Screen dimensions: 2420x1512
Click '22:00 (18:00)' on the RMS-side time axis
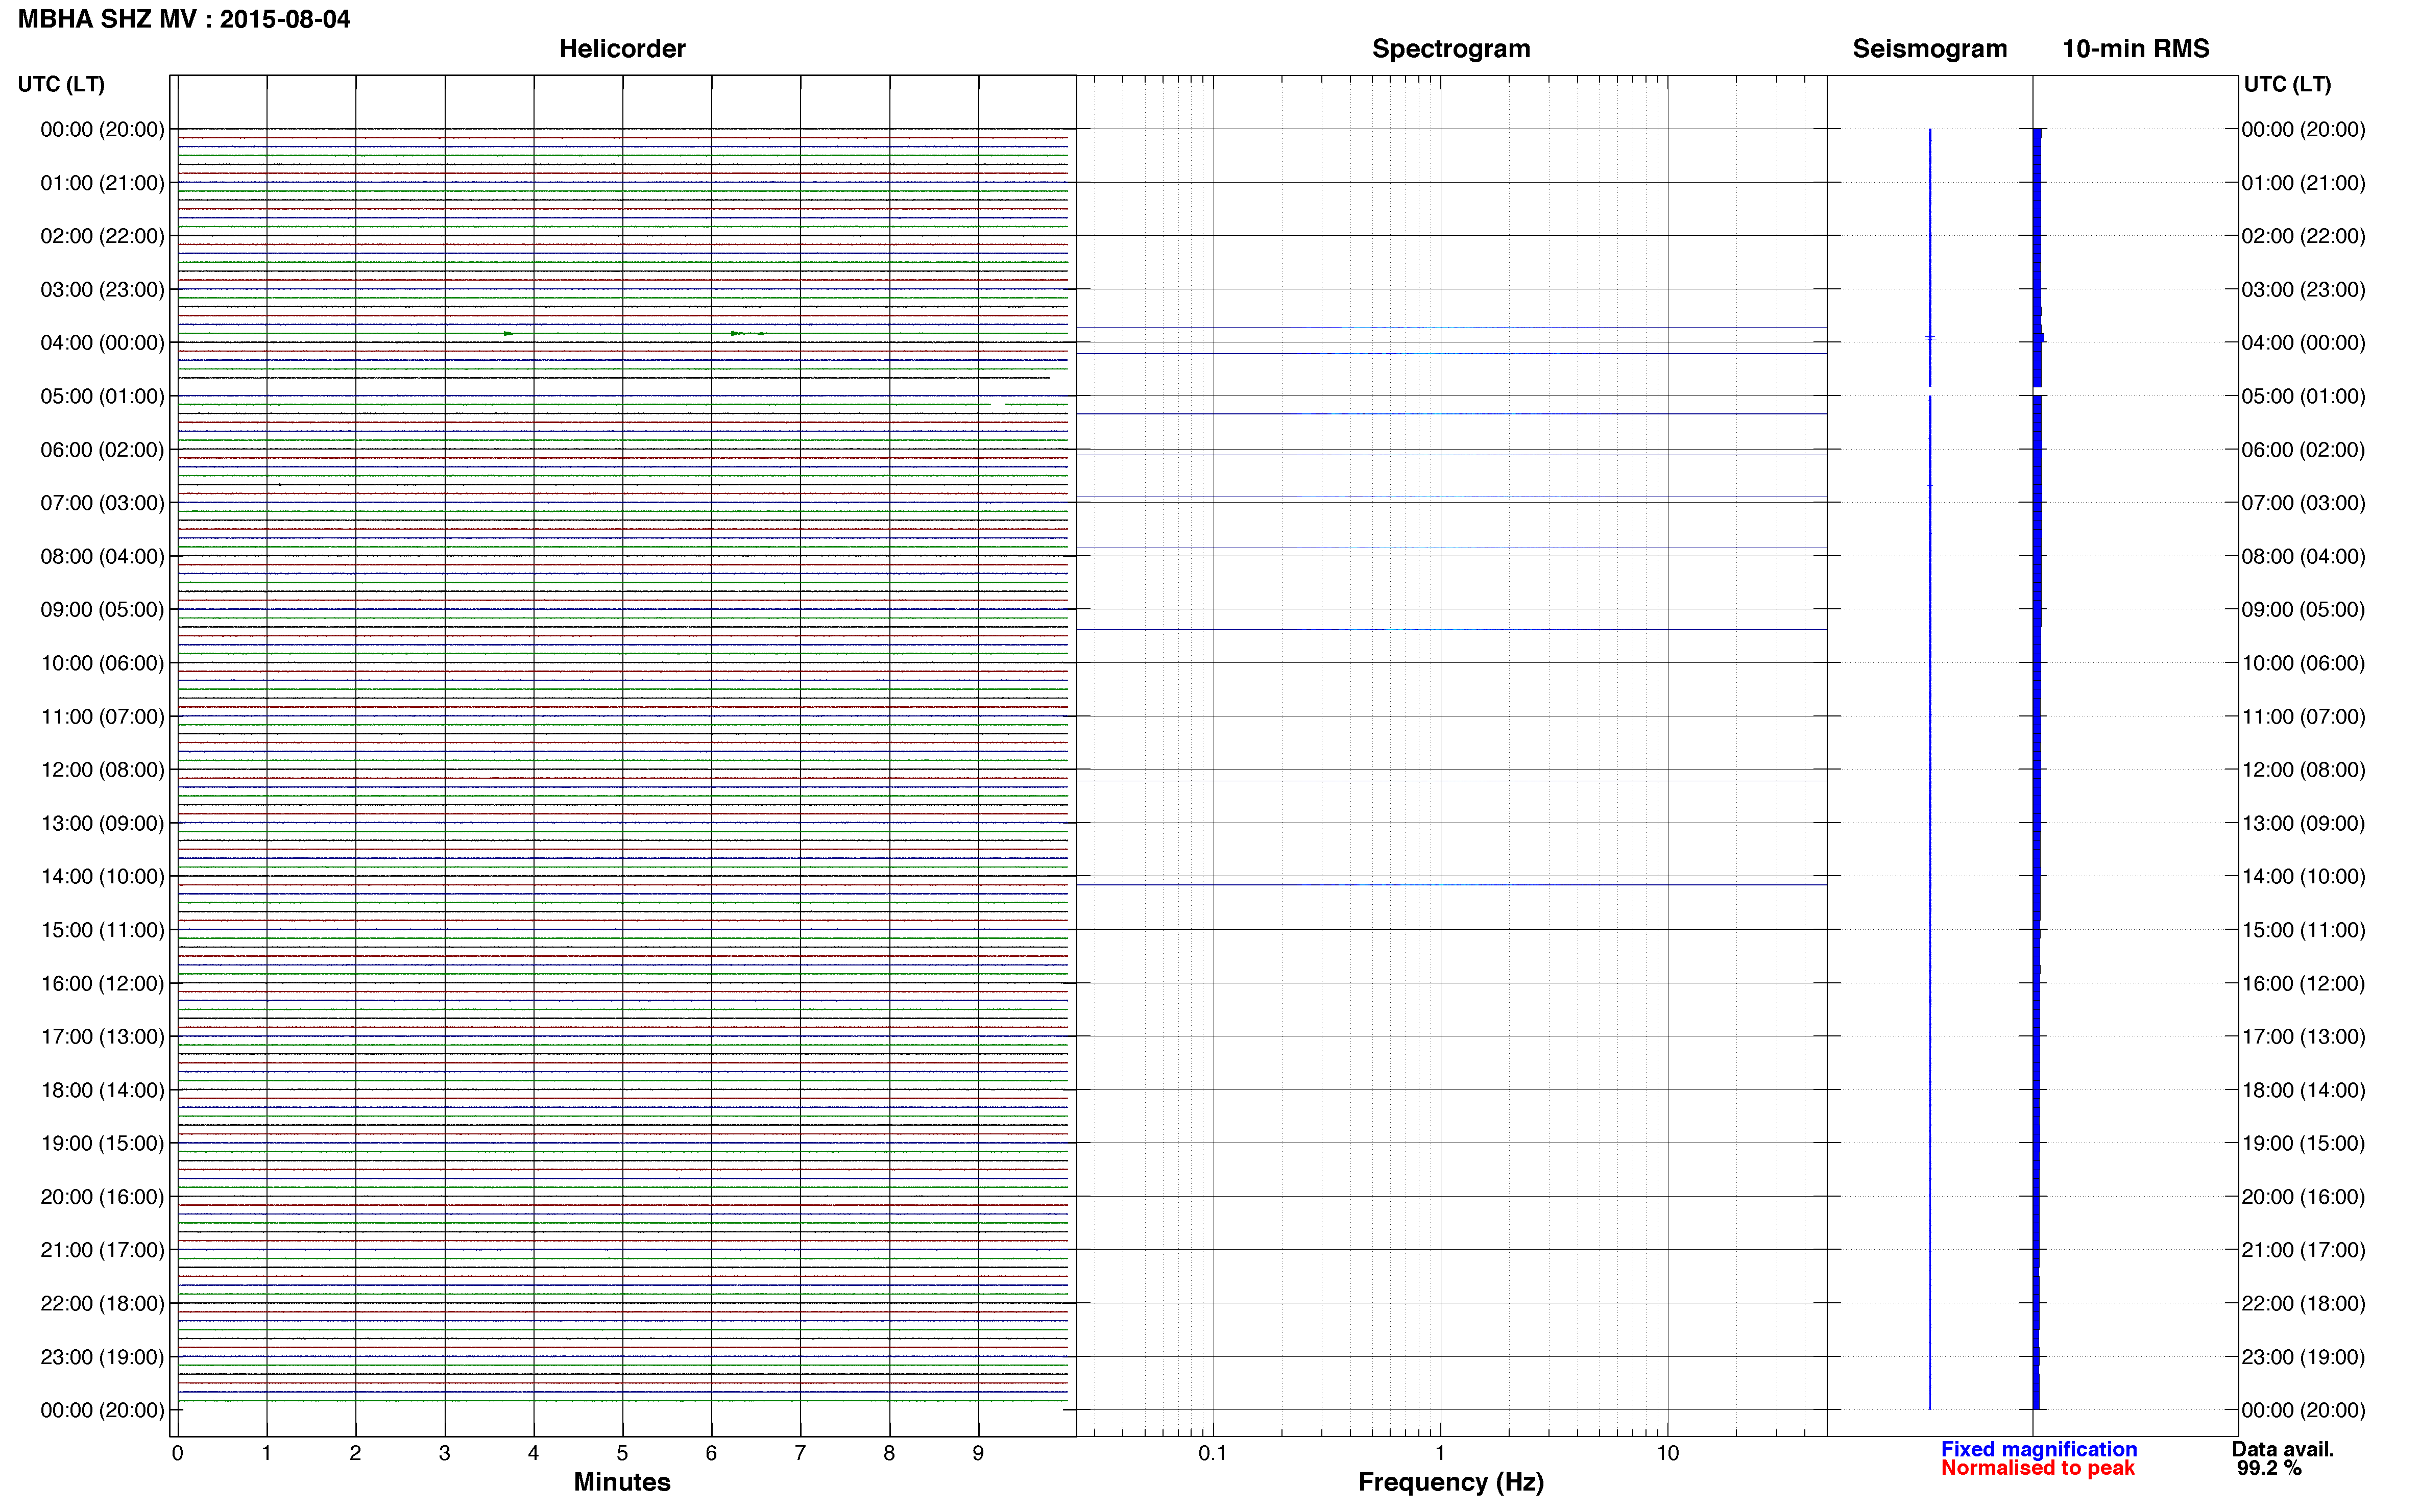click(x=2303, y=1304)
